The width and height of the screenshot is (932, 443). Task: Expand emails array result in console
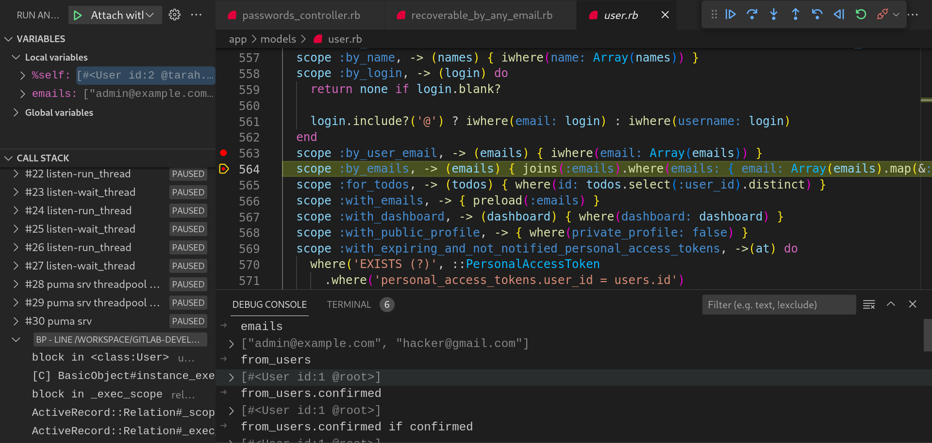coord(232,344)
